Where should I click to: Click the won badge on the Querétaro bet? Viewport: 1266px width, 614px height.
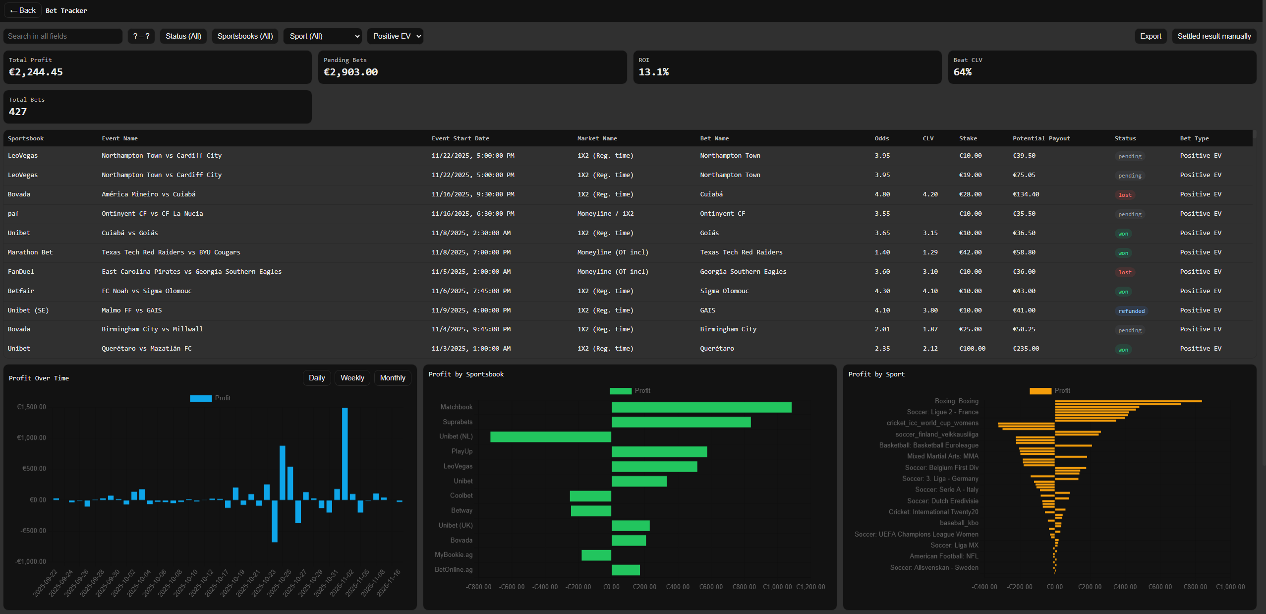pyautogui.click(x=1123, y=349)
